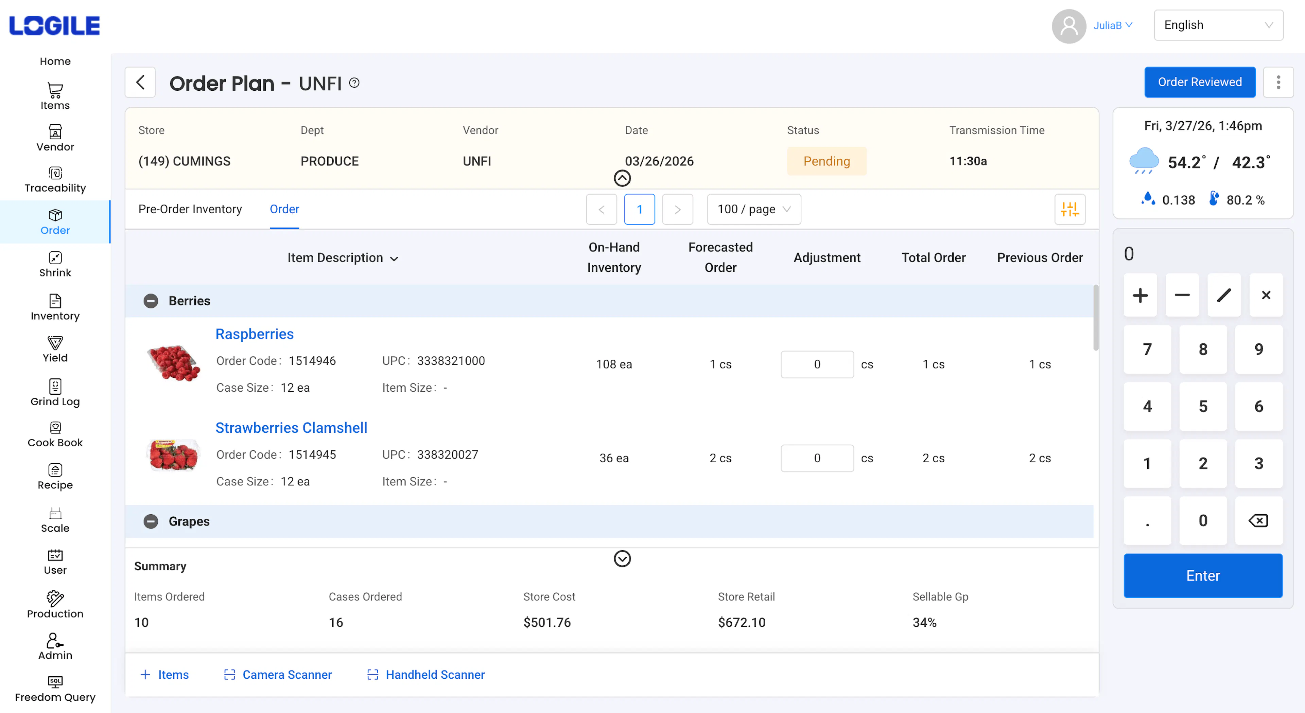Open Freedom Query in the sidebar
1305x713 pixels.
[x=55, y=688]
